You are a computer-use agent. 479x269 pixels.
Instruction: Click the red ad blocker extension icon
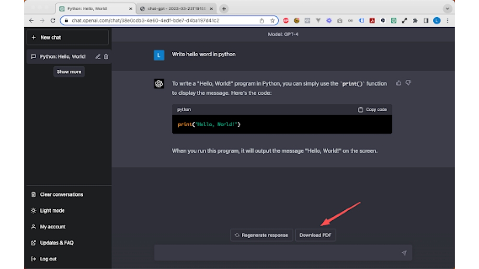click(286, 21)
